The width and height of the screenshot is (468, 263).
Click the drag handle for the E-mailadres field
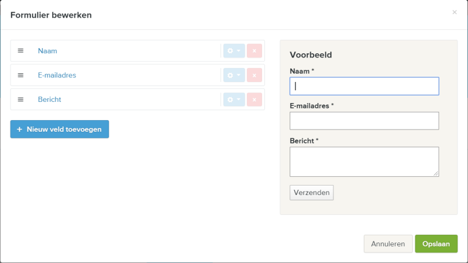pos(20,75)
